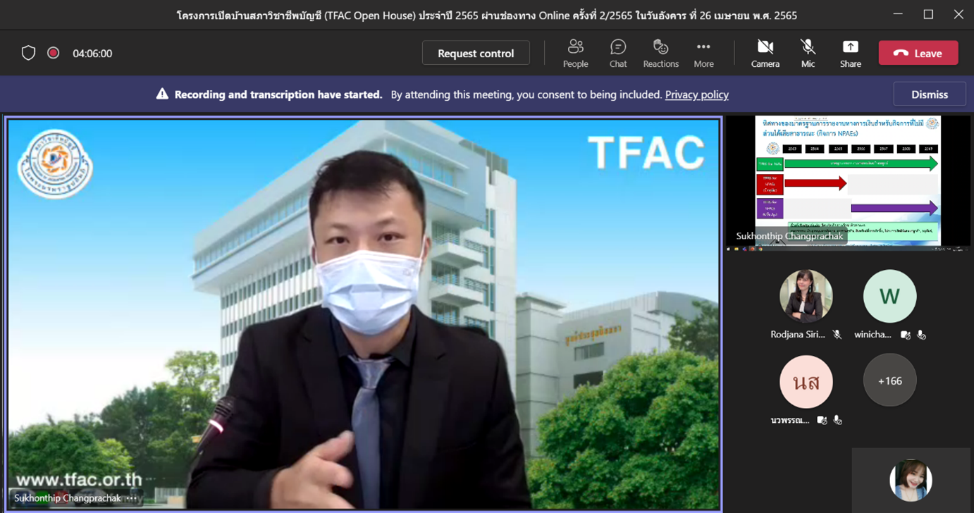
Task: Open the Reactions menu
Action: 660,53
